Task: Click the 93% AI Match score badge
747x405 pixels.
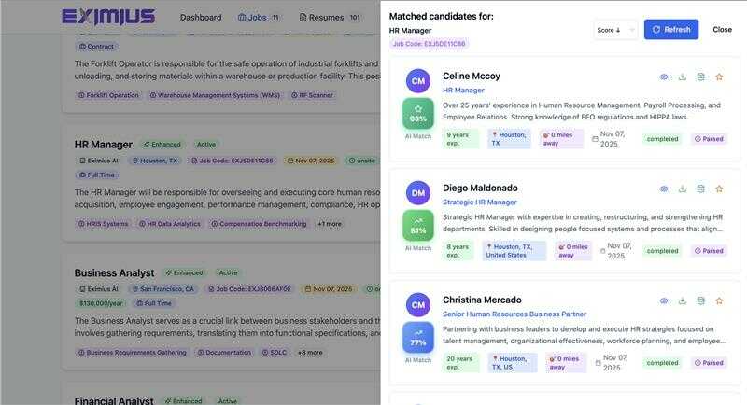Action: 418,114
